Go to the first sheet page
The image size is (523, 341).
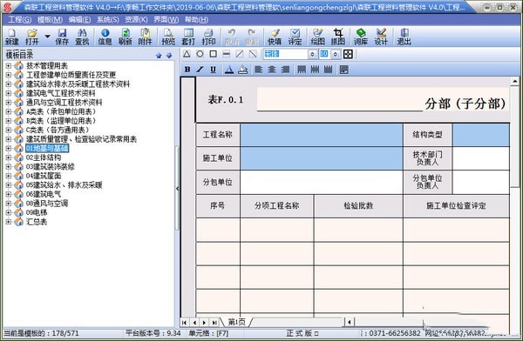[x=185, y=323]
